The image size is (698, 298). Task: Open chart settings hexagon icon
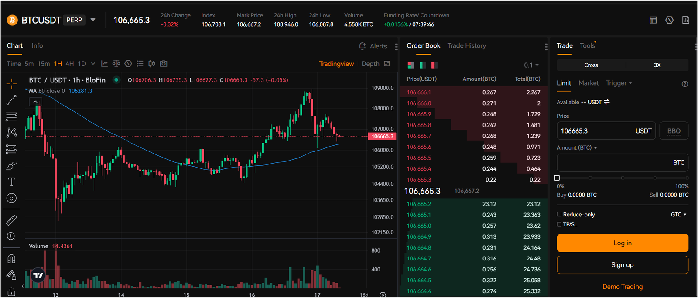click(x=128, y=64)
